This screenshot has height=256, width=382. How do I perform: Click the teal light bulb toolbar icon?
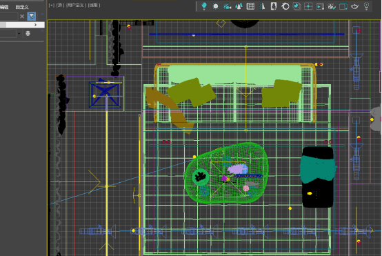pyautogui.click(x=204, y=6)
